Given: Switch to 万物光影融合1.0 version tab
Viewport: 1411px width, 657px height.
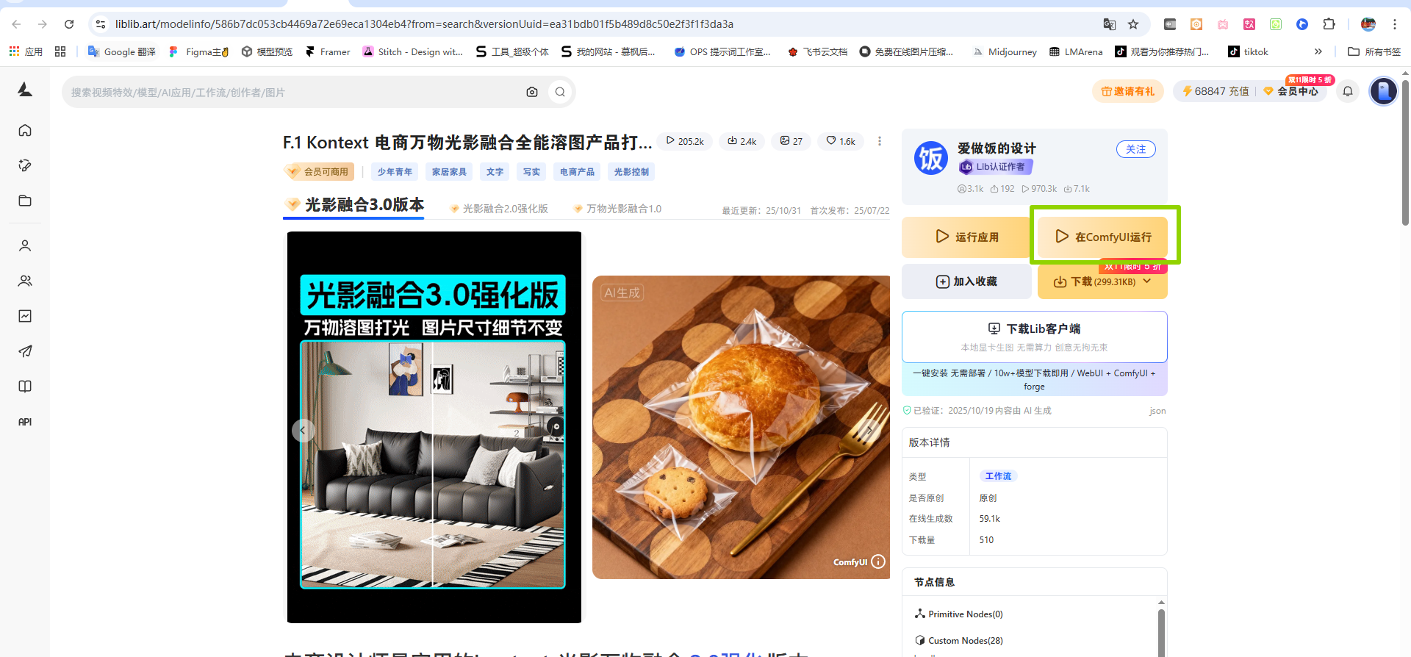Looking at the screenshot, I should (623, 209).
